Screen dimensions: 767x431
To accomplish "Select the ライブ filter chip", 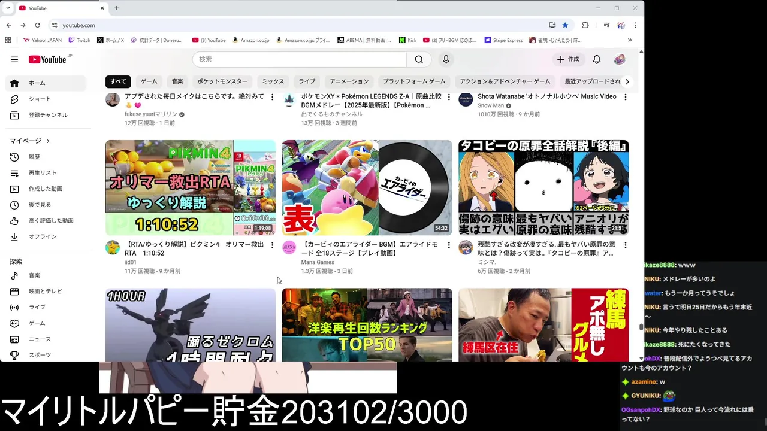I will (307, 81).
